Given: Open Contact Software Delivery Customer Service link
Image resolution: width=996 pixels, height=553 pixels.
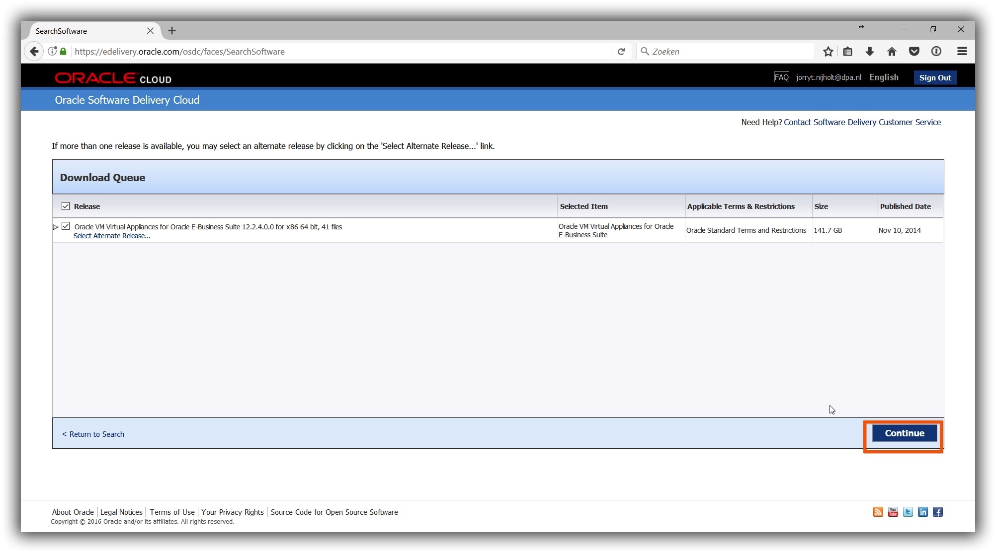Looking at the screenshot, I should 862,122.
